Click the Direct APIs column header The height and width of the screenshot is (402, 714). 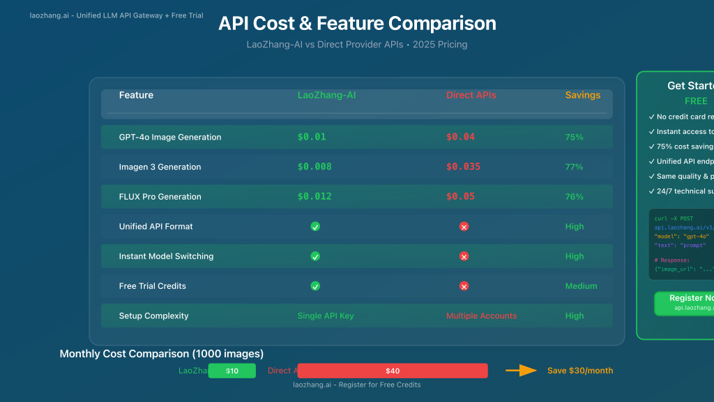(471, 95)
